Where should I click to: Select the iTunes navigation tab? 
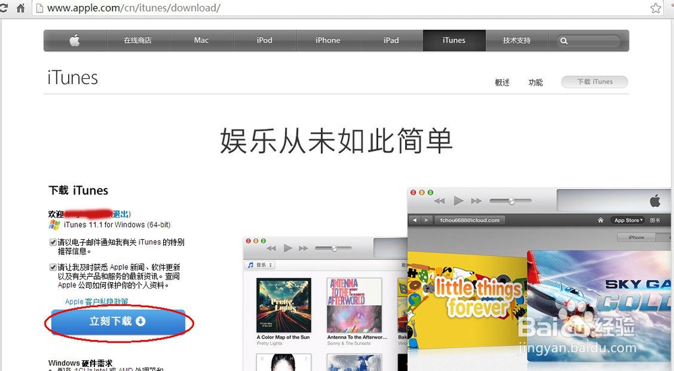click(454, 40)
